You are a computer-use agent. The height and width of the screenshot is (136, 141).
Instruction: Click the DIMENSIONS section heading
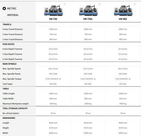tap(9, 118)
